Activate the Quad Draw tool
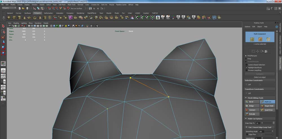This screenshot has width=282, height=139. click(267, 110)
